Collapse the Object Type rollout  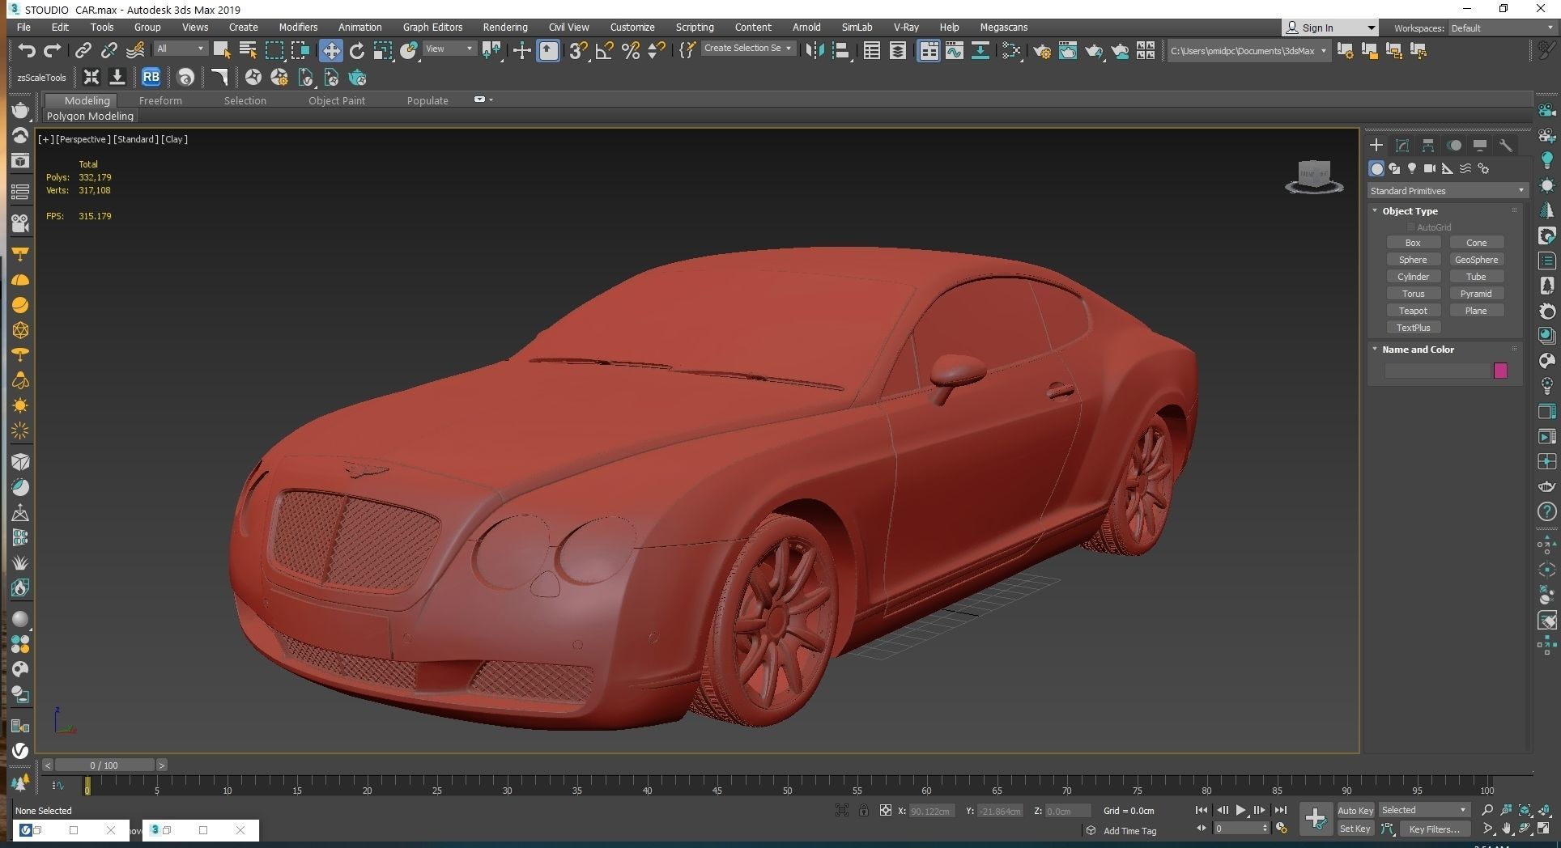tap(1375, 211)
